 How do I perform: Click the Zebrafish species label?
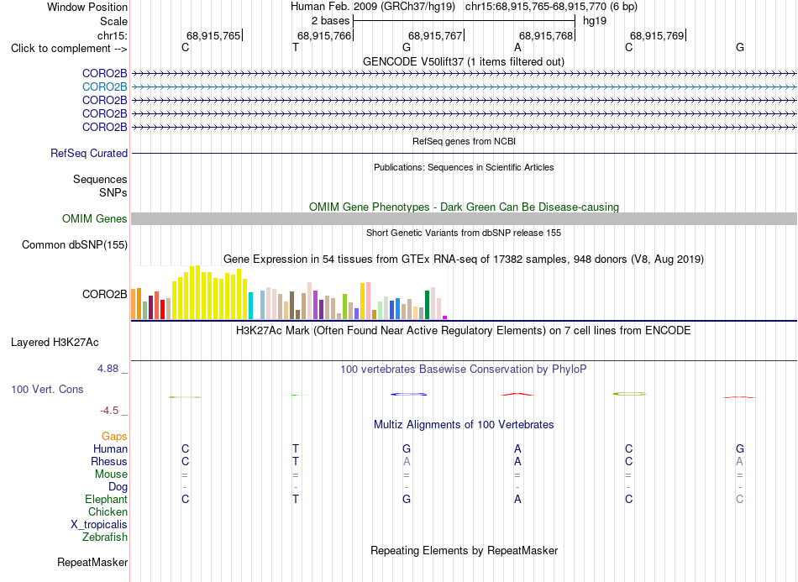click(x=105, y=537)
